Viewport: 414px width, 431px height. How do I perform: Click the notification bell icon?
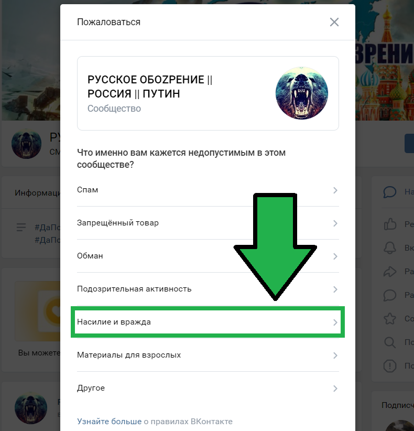click(390, 247)
